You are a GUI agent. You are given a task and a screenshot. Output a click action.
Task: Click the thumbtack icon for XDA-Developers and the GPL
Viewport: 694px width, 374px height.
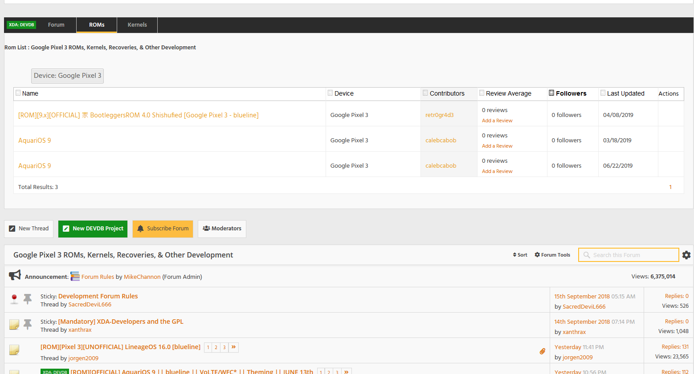pyautogui.click(x=28, y=325)
